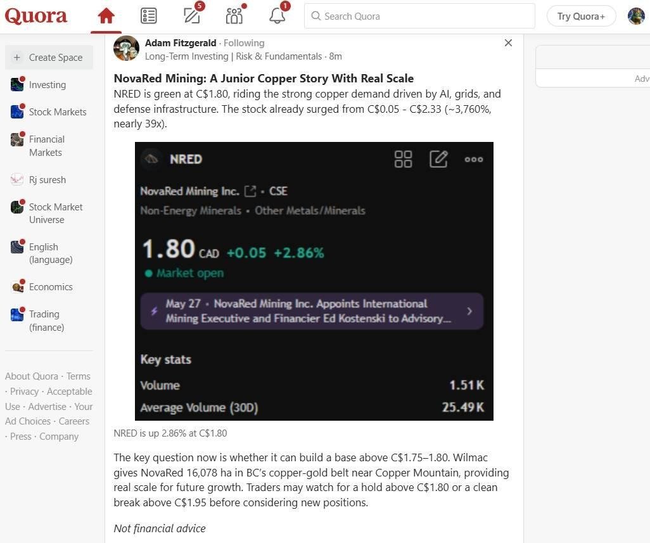This screenshot has height=543, width=650.
Task: Toggle the Following status beside author name
Action: pos(244,42)
